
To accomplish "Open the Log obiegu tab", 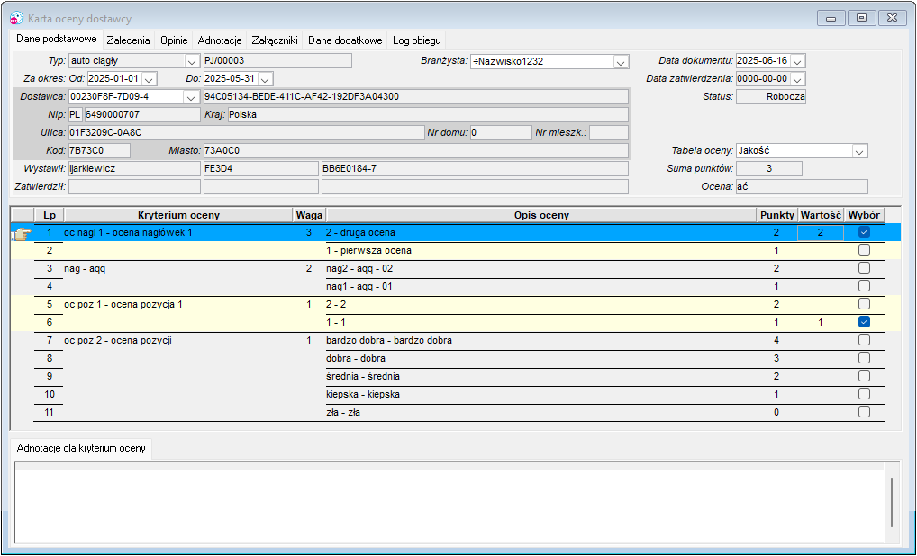I will pos(417,40).
